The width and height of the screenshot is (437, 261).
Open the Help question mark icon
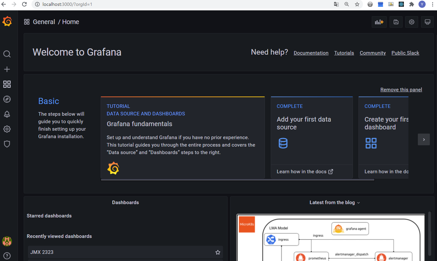(x=7, y=256)
